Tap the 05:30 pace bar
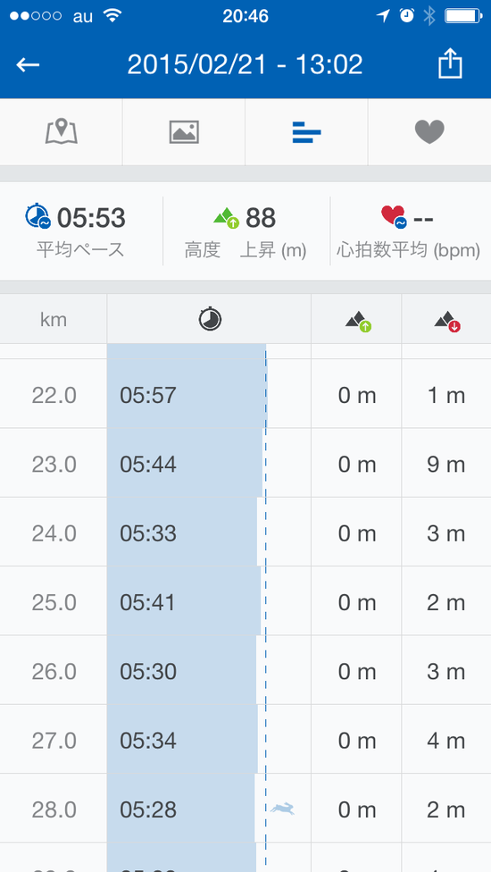Viewport: 491px width, 872px height. pos(182,671)
